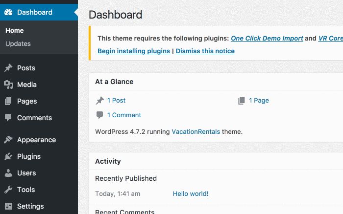Open the Dashboard menu item

[39, 12]
